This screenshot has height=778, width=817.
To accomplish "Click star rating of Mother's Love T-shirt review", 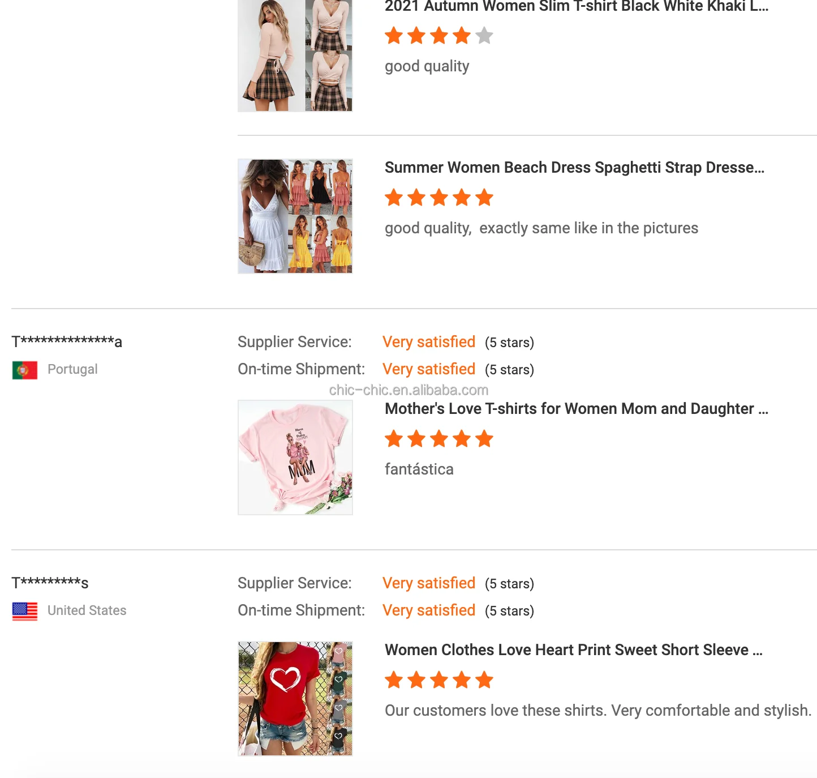I will [x=438, y=439].
